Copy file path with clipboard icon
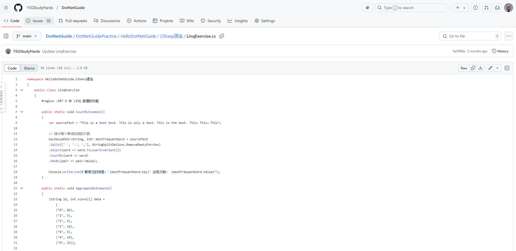 click(x=222, y=36)
